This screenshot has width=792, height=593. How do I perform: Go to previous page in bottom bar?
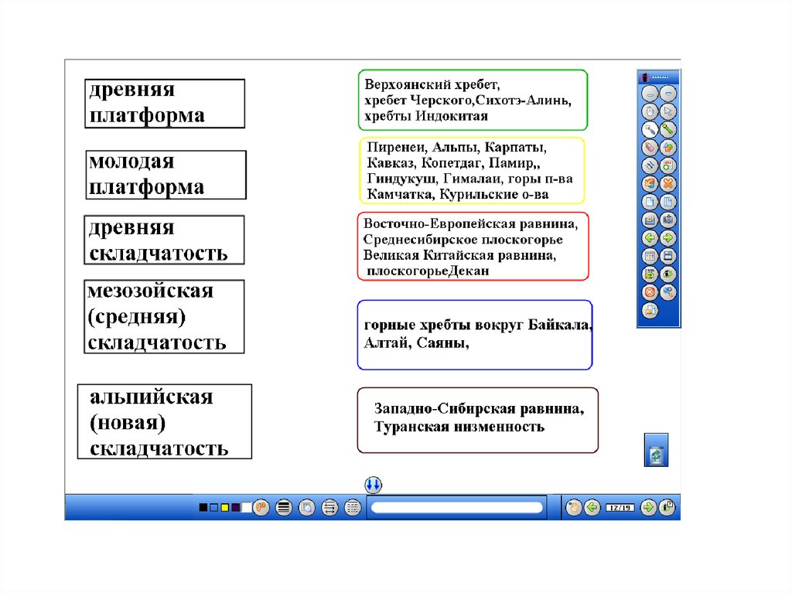pos(592,507)
